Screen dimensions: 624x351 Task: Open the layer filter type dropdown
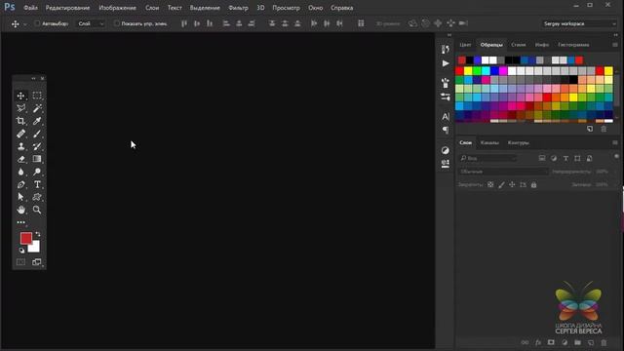(x=487, y=158)
